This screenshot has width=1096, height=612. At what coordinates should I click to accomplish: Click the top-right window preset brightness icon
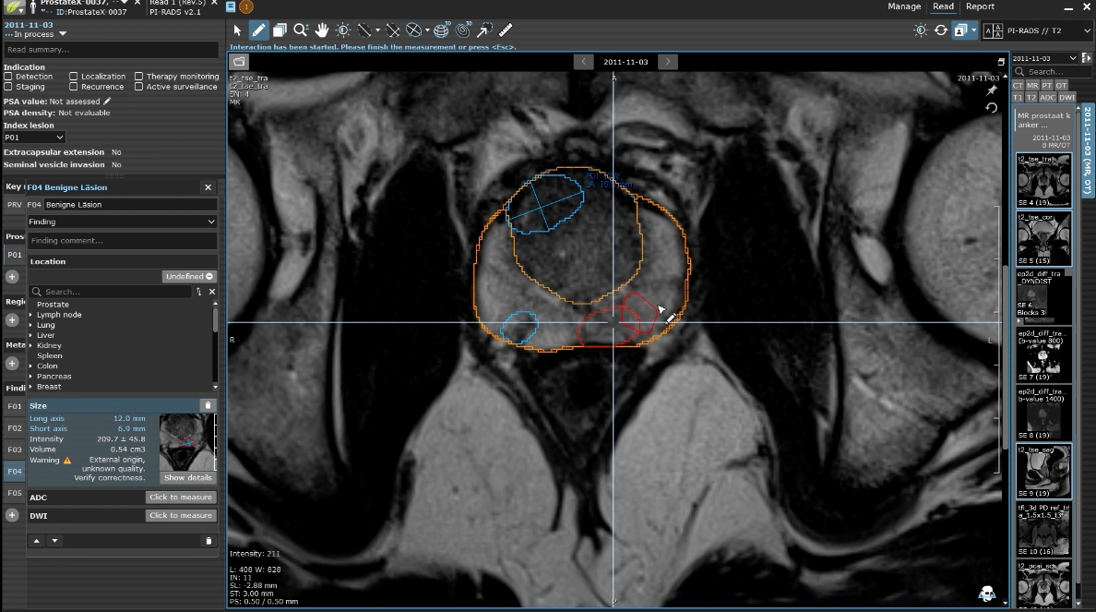coord(921,30)
